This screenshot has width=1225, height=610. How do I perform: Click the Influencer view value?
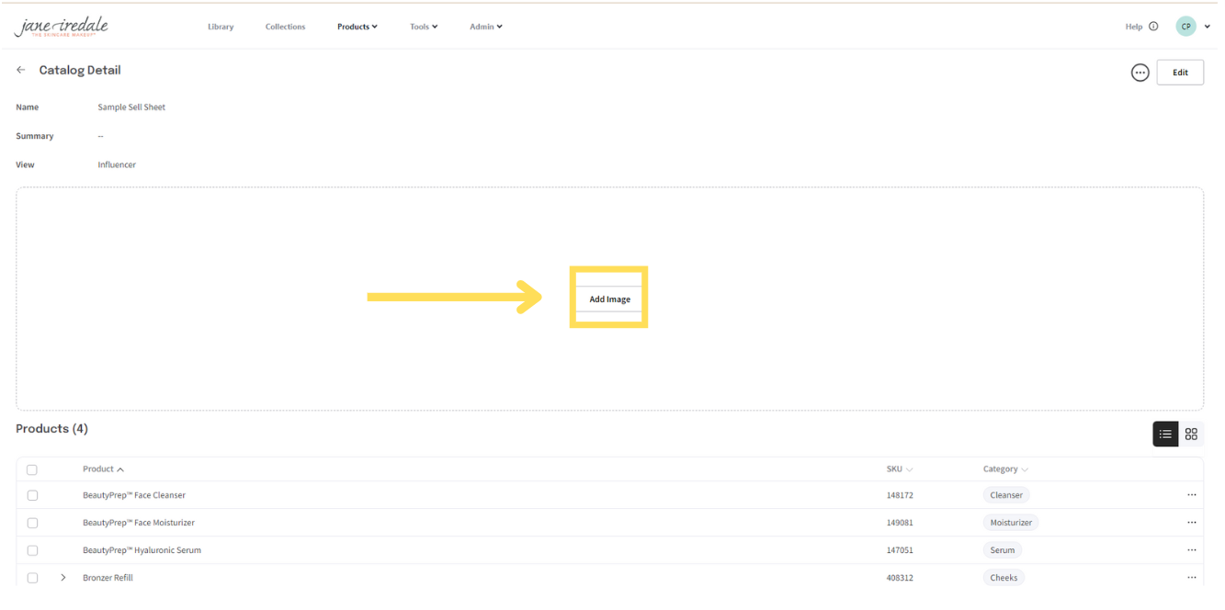[117, 165]
